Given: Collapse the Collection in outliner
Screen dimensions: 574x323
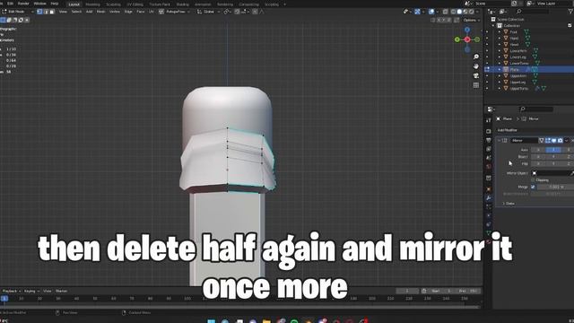Looking at the screenshot, I should [x=493, y=26].
